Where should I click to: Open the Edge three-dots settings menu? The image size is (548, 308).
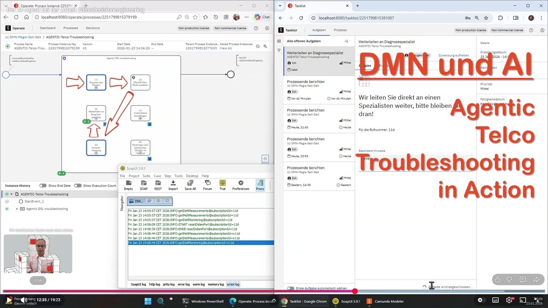click(246, 17)
